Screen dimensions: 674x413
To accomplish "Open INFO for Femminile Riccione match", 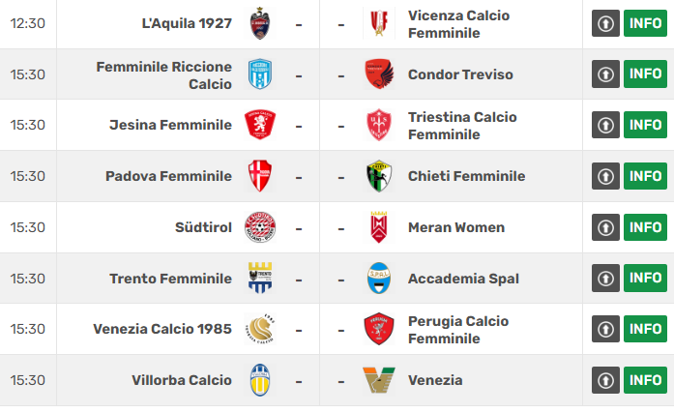I will click(x=645, y=74).
